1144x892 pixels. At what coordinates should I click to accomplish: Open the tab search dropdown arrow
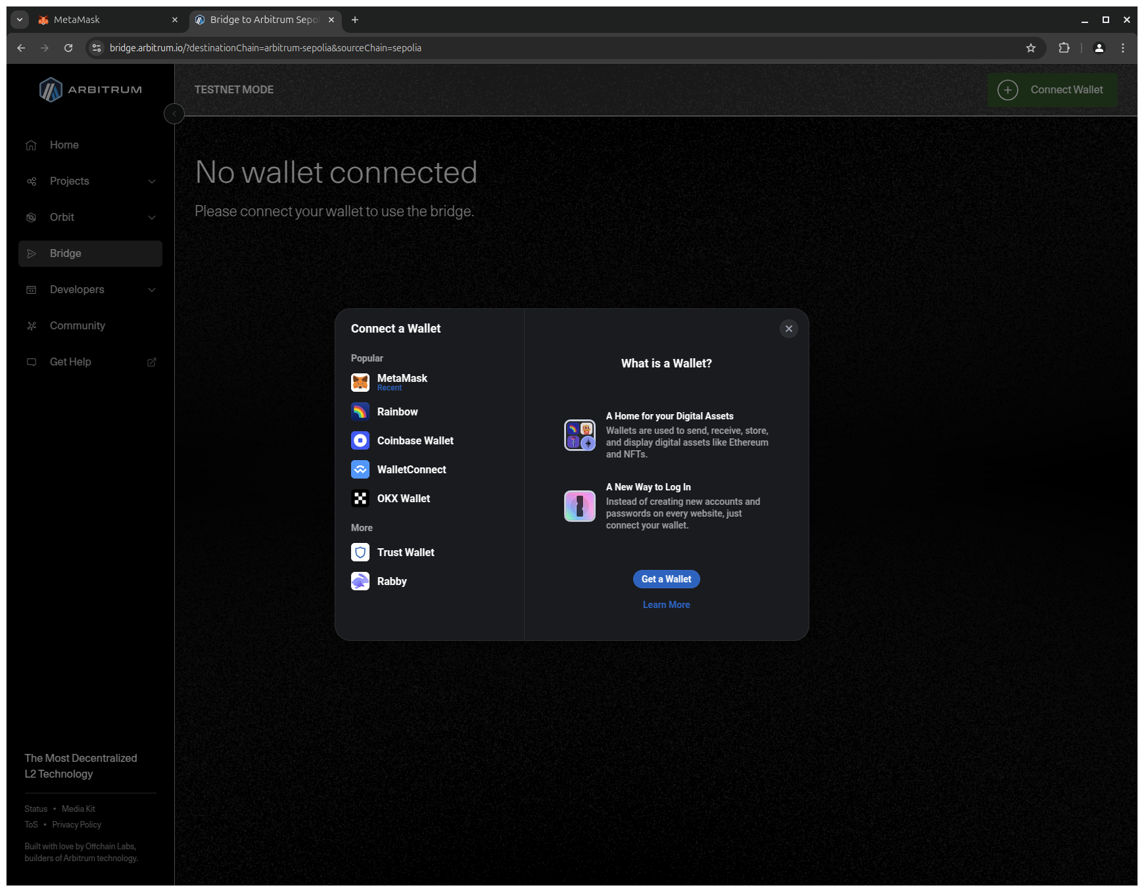pyautogui.click(x=20, y=20)
